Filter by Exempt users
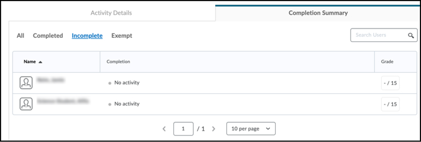 point(122,35)
